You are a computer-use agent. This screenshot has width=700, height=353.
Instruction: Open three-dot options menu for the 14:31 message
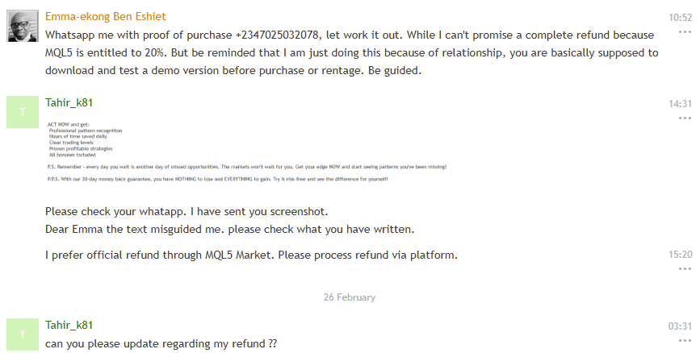pyautogui.click(x=685, y=118)
